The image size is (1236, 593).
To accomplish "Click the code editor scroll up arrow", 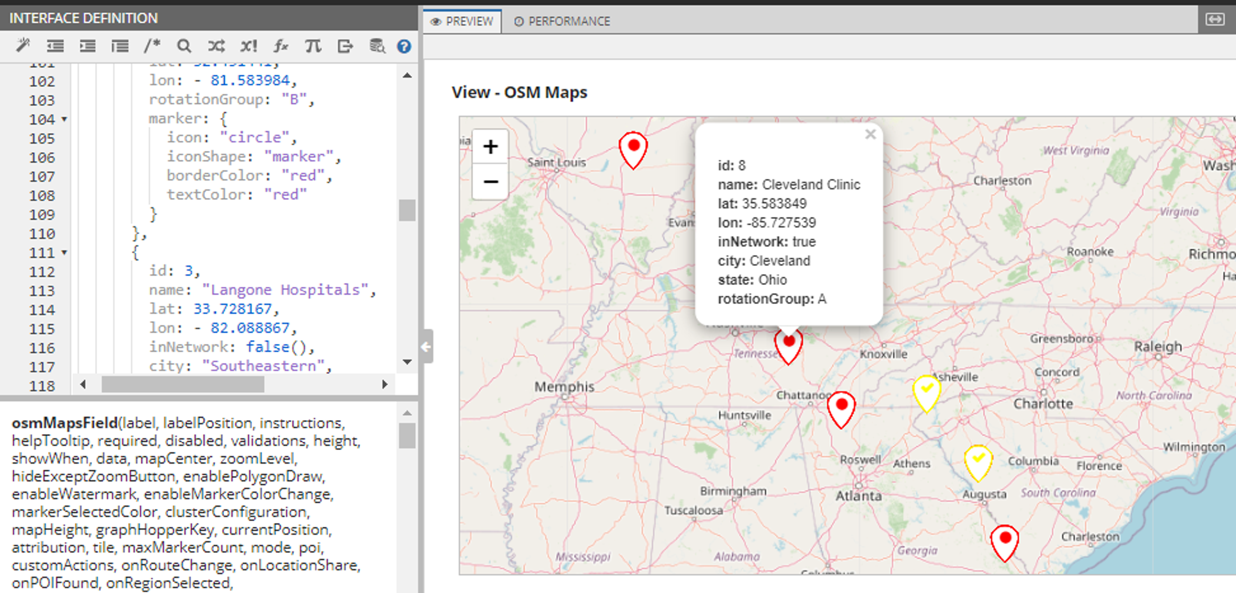I will [x=407, y=75].
